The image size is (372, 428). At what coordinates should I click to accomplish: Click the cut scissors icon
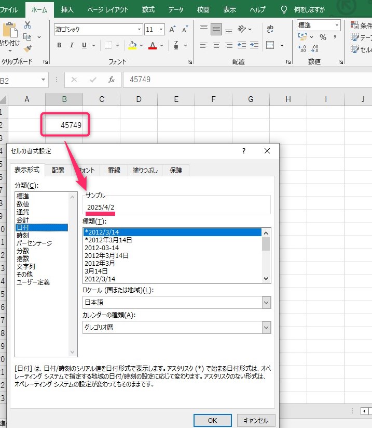click(x=27, y=25)
